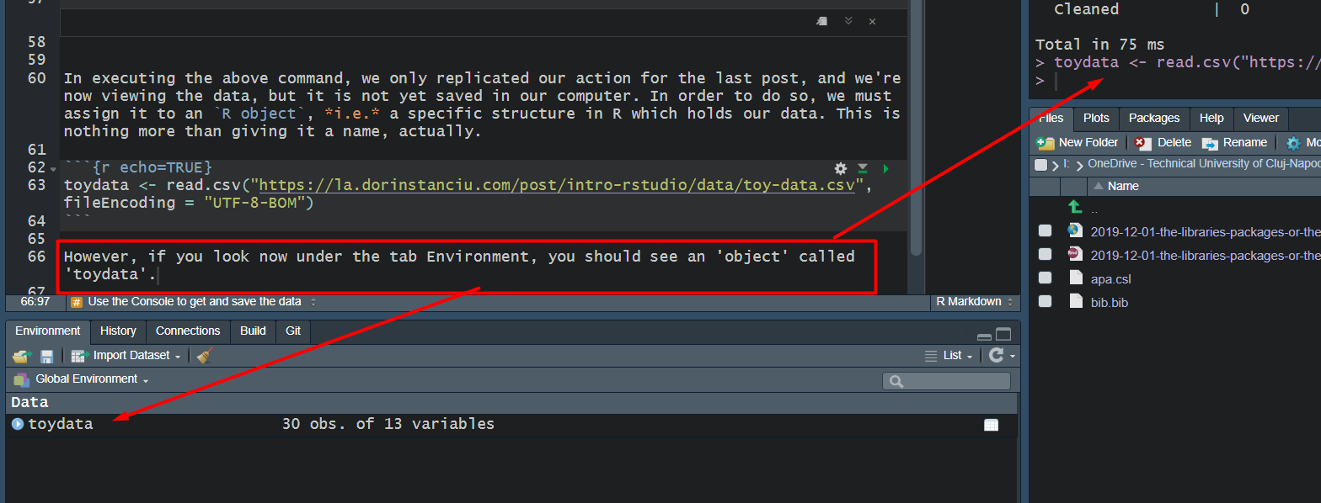The image size is (1321, 503).
Task: Fold code chunk at line 62
Action: 55,167
